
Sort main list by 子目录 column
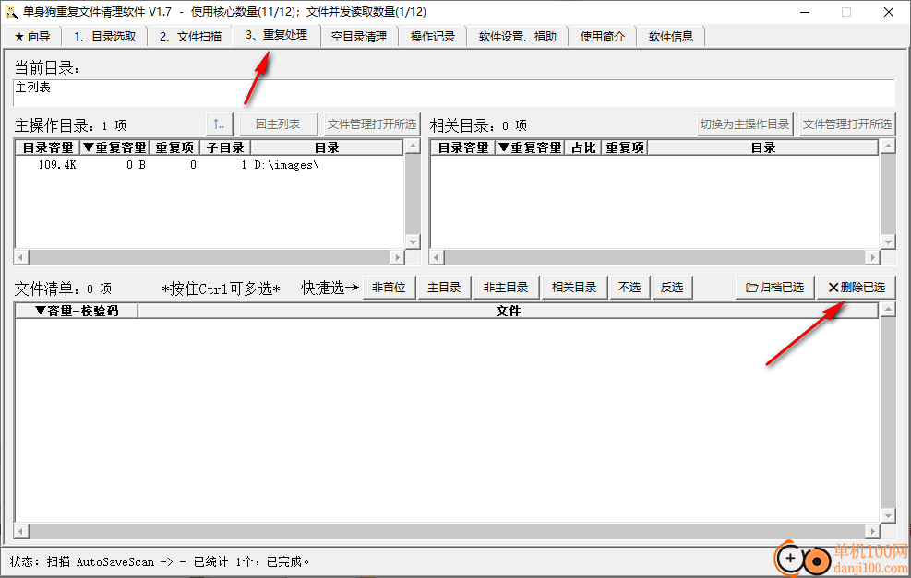click(x=225, y=148)
